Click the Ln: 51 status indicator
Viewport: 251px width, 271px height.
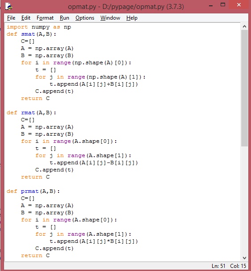[x=218, y=266]
